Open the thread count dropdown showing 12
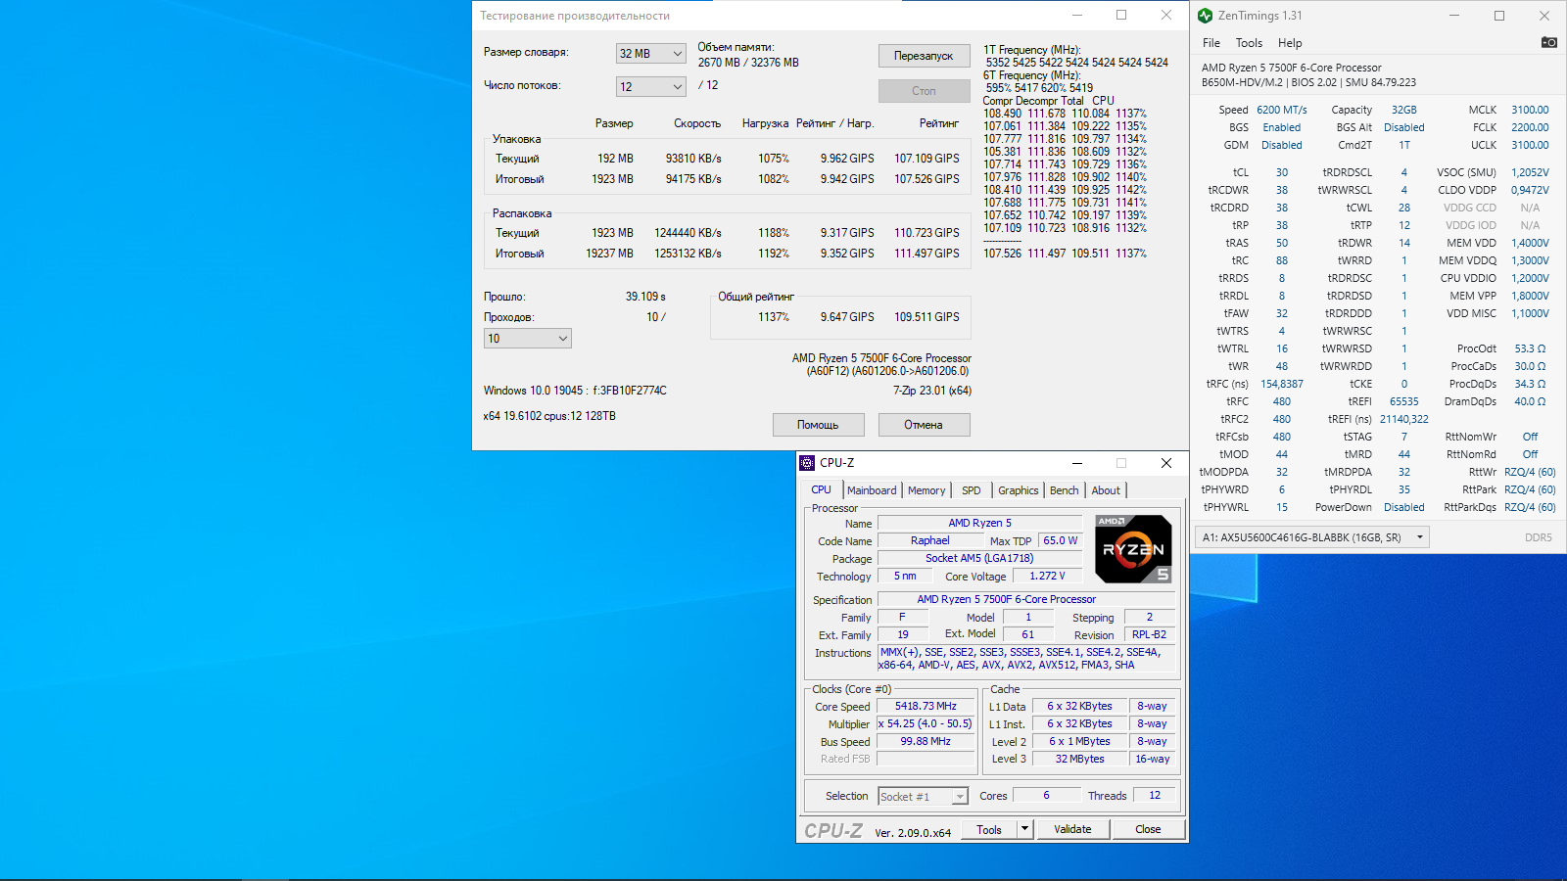The width and height of the screenshot is (1567, 881). click(650, 87)
